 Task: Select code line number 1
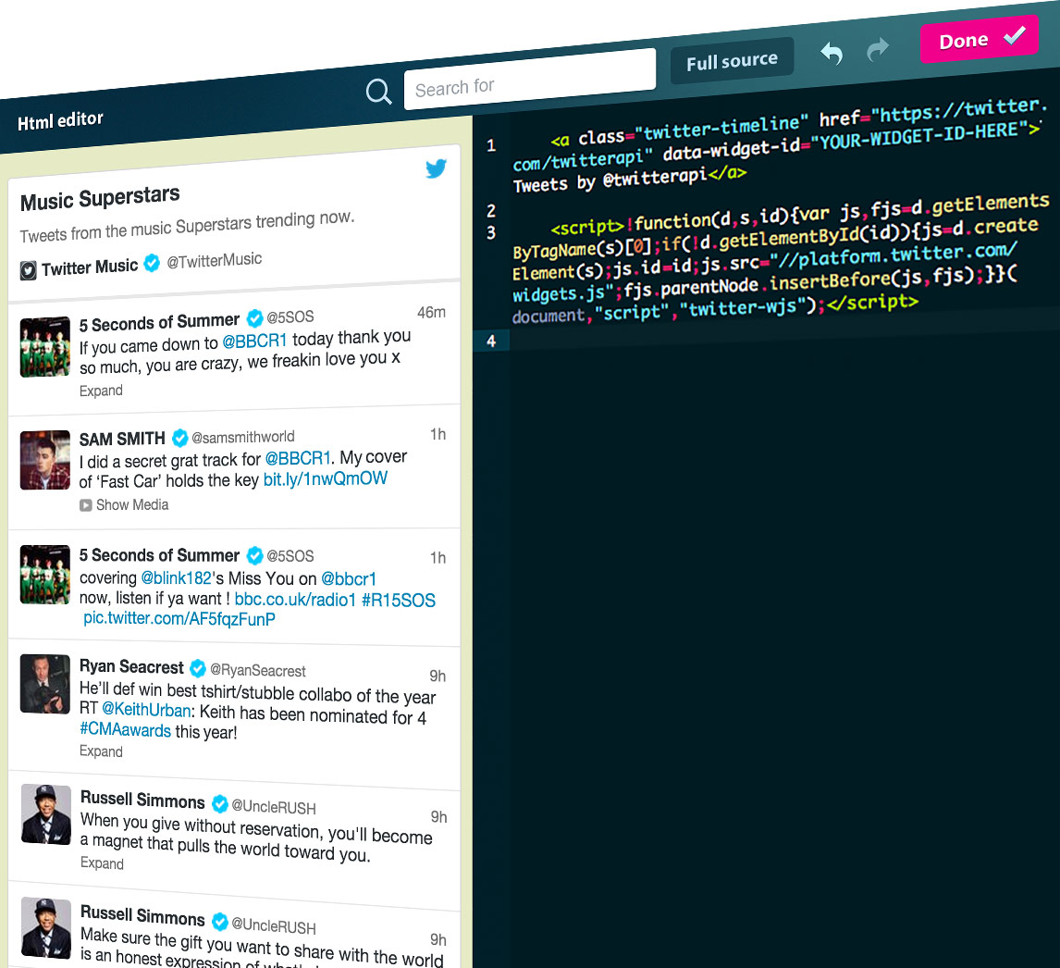(x=491, y=145)
